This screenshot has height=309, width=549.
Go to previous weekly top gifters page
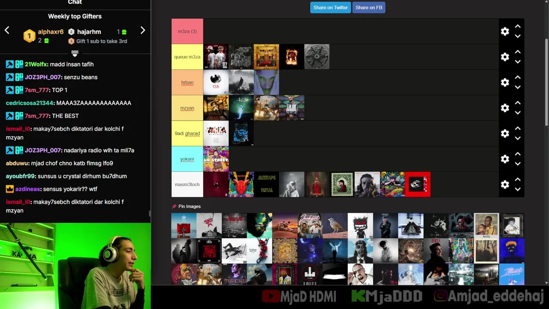7,30
